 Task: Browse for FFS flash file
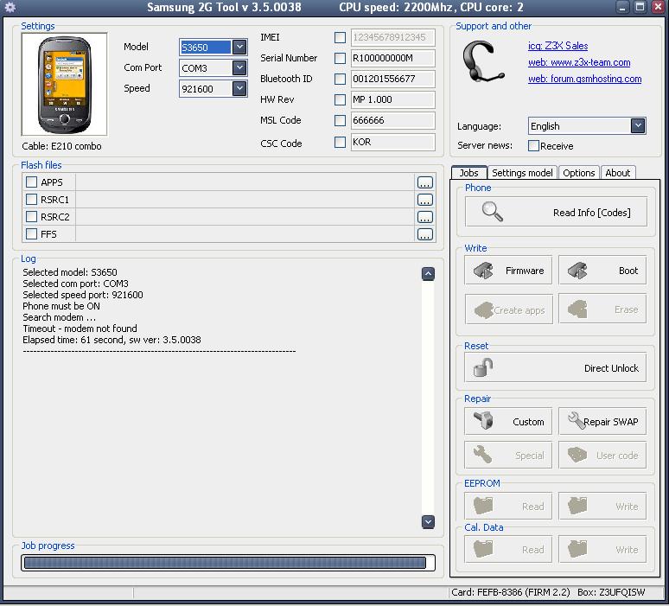(x=425, y=234)
